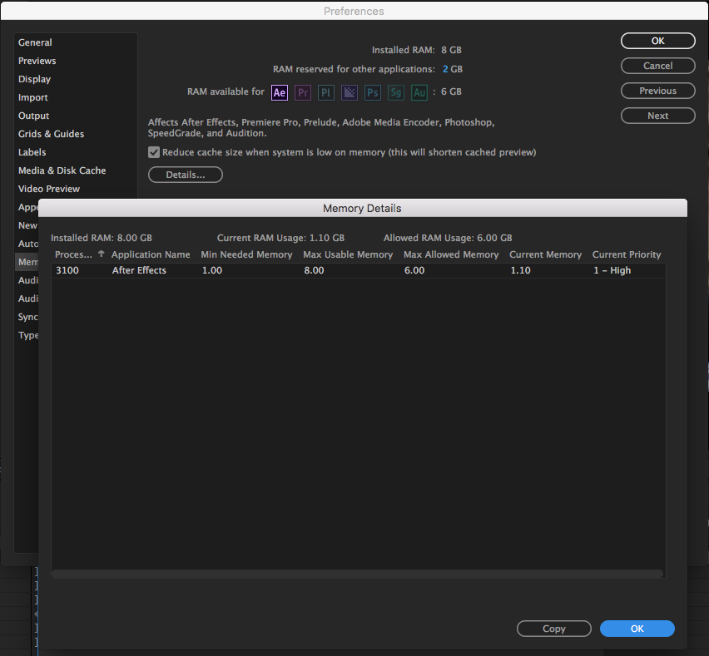Click the SpeedGrade Sg icon
The image size is (709, 656).
395,92
